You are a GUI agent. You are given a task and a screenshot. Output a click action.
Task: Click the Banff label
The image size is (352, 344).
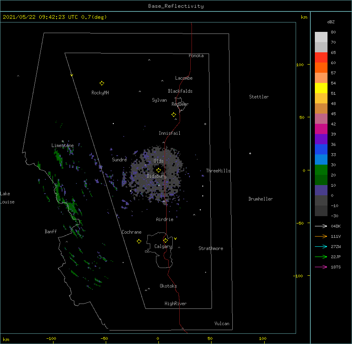[x=51, y=232]
